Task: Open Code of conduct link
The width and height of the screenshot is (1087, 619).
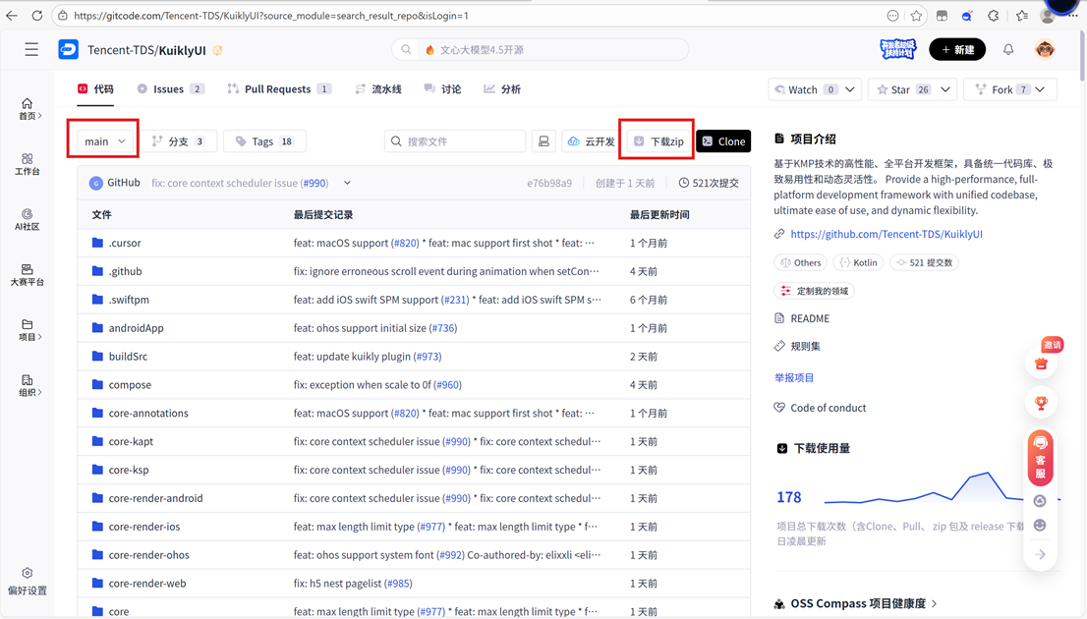Action: click(829, 409)
